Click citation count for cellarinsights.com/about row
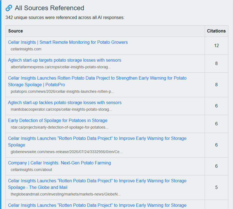This screenshot has width=233, height=209. click(x=216, y=166)
